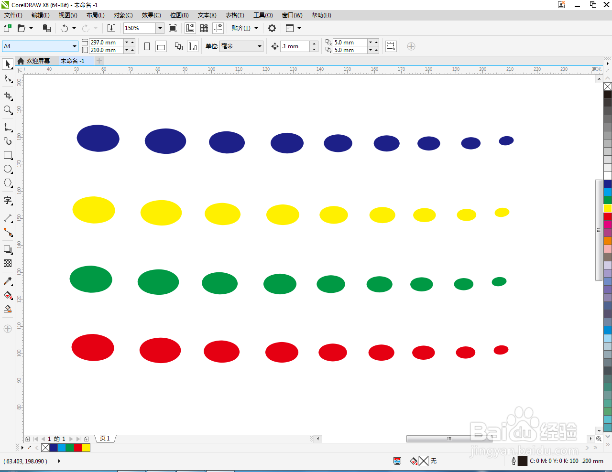This screenshot has height=472, width=612.
Task: Open the Options gear icon
Action: pyautogui.click(x=272, y=28)
